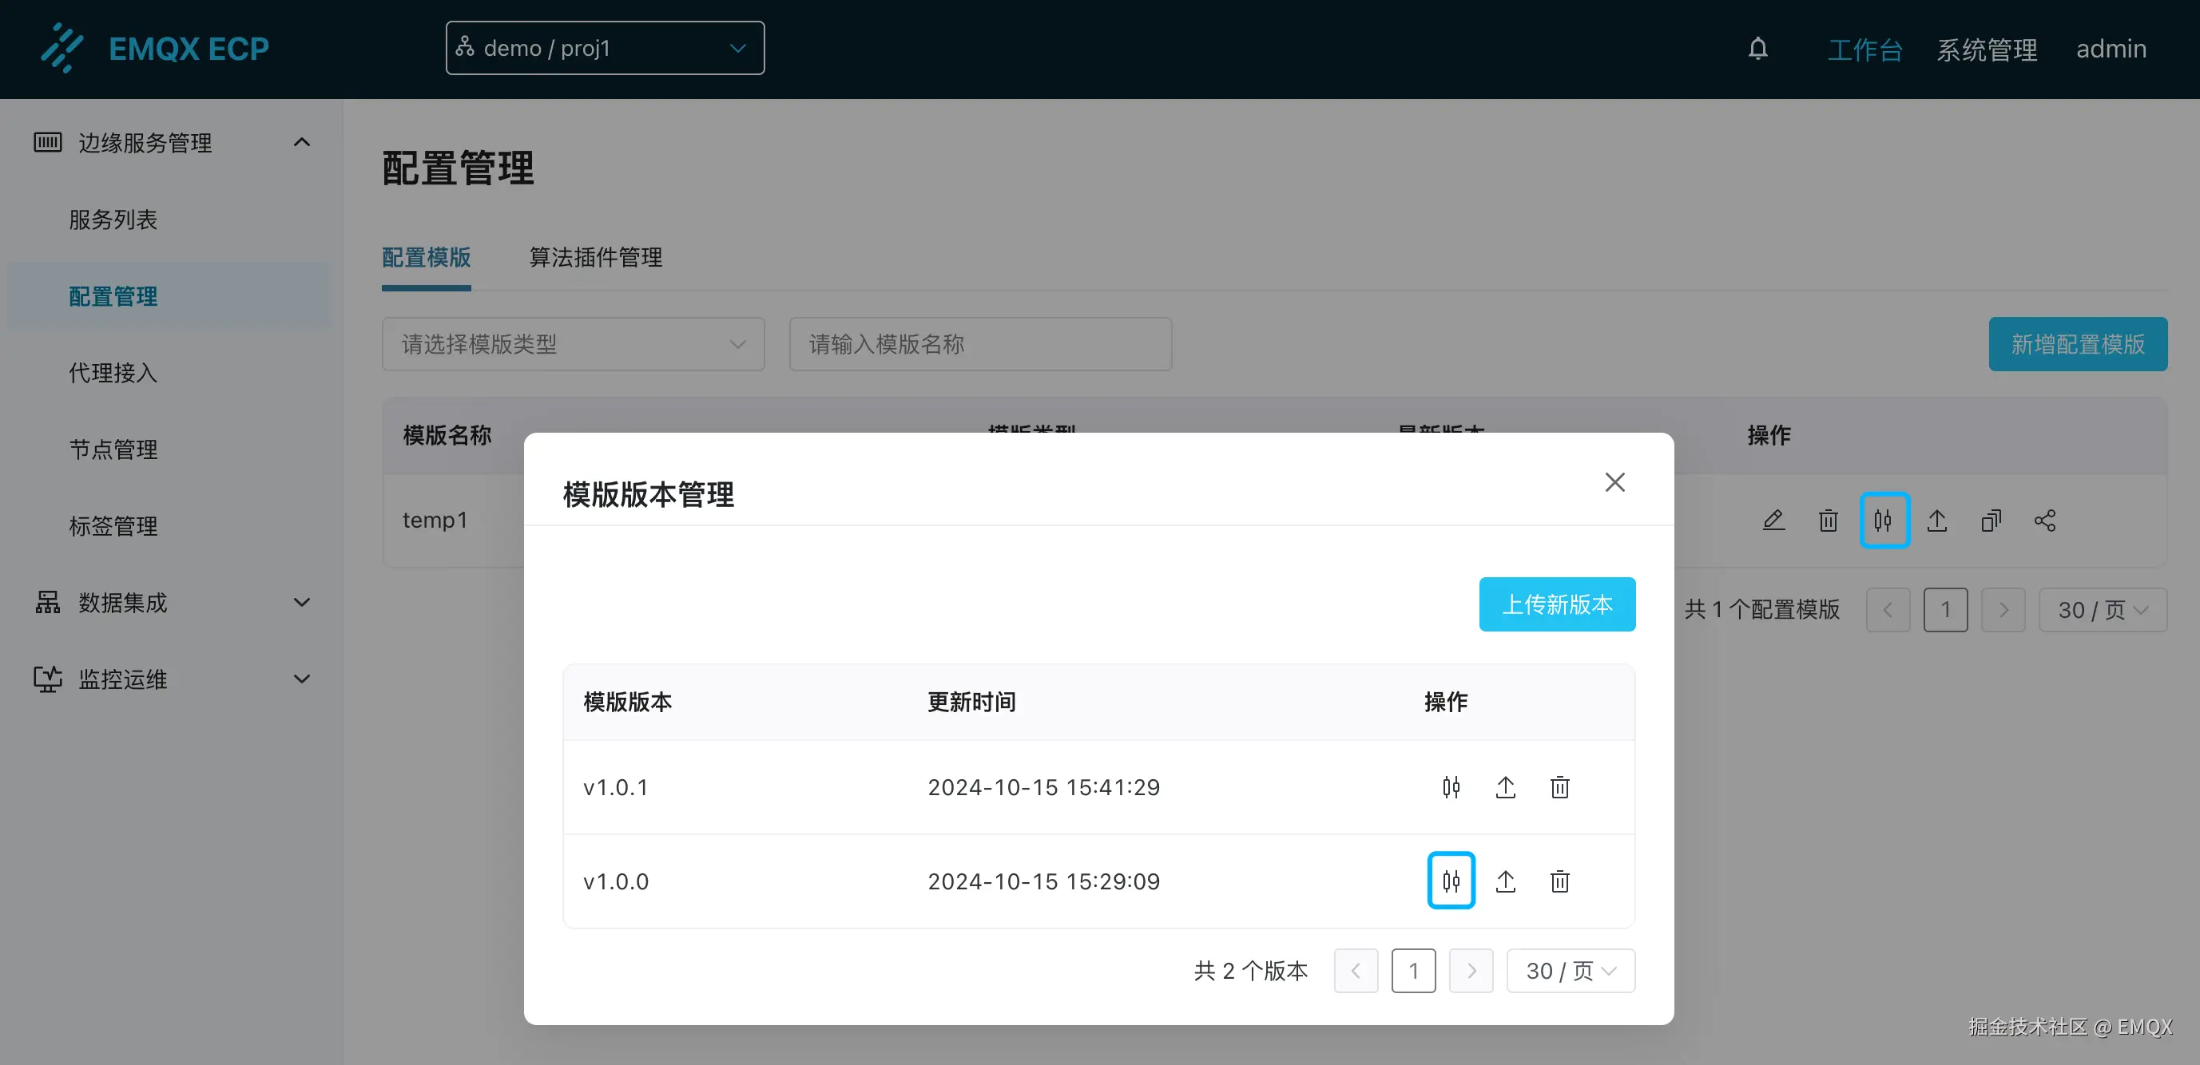Viewport: 2200px width, 1065px height.
Task: Open the version diff icon for v1.0.0
Action: [x=1451, y=881]
